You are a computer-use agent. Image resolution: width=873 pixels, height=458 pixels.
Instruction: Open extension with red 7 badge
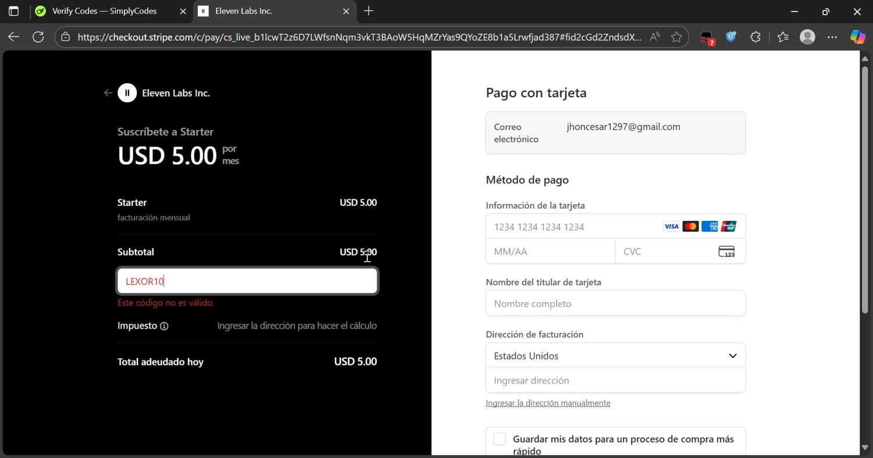tap(707, 38)
